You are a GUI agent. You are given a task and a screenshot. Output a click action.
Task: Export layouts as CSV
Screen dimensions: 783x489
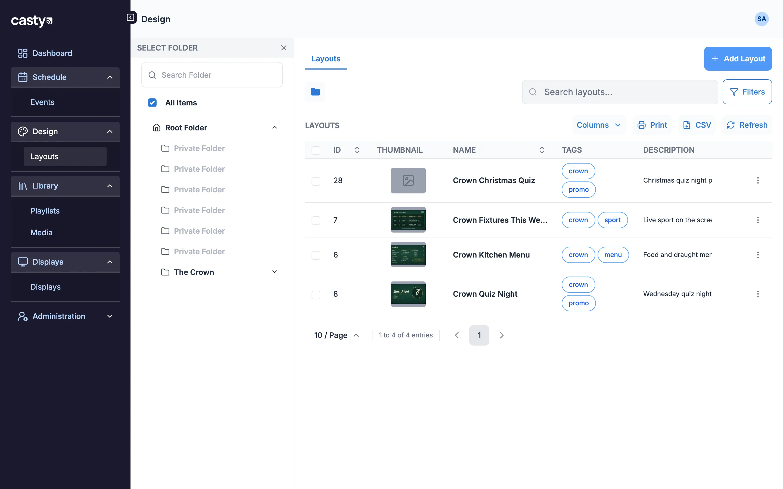(x=697, y=125)
